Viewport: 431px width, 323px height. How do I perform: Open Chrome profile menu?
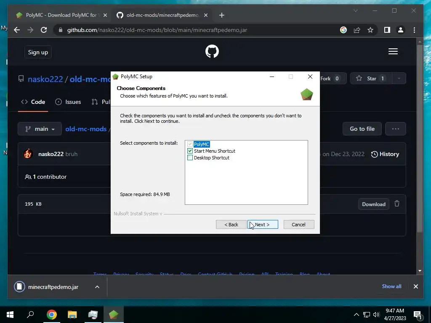pos(401,30)
